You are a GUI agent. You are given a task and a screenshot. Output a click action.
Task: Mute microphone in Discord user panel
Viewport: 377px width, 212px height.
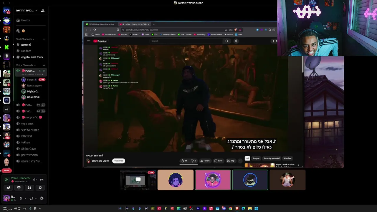click(x=21, y=198)
